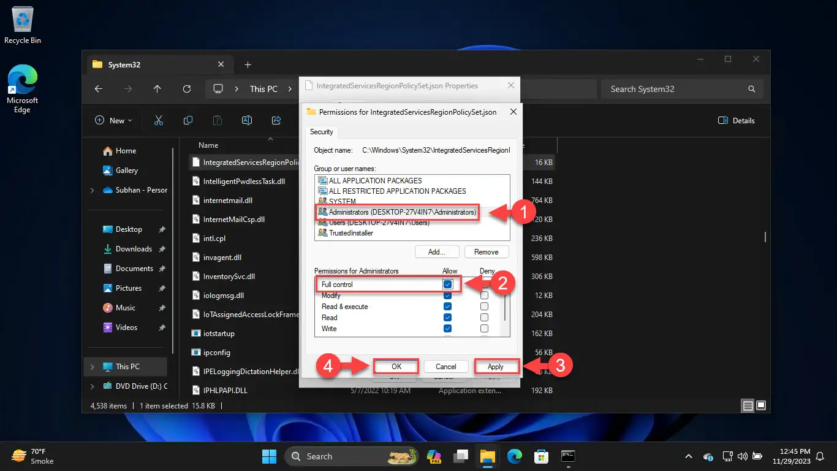Click the taskbar Search box
The width and height of the screenshot is (837, 471).
(352, 456)
